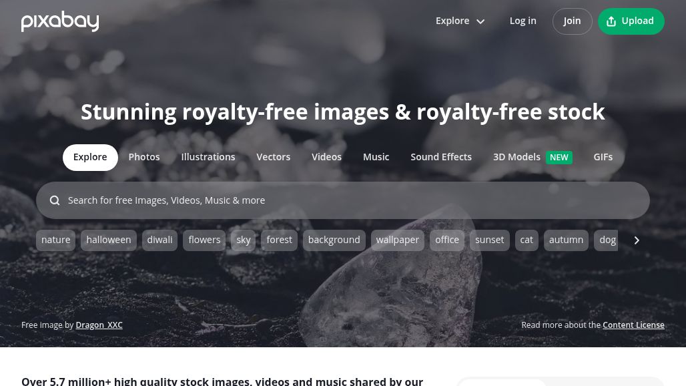The width and height of the screenshot is (686, 386).
Task: Expand the Explore dropdown in header
Action: pyautogui.click(x=460, y=21)
